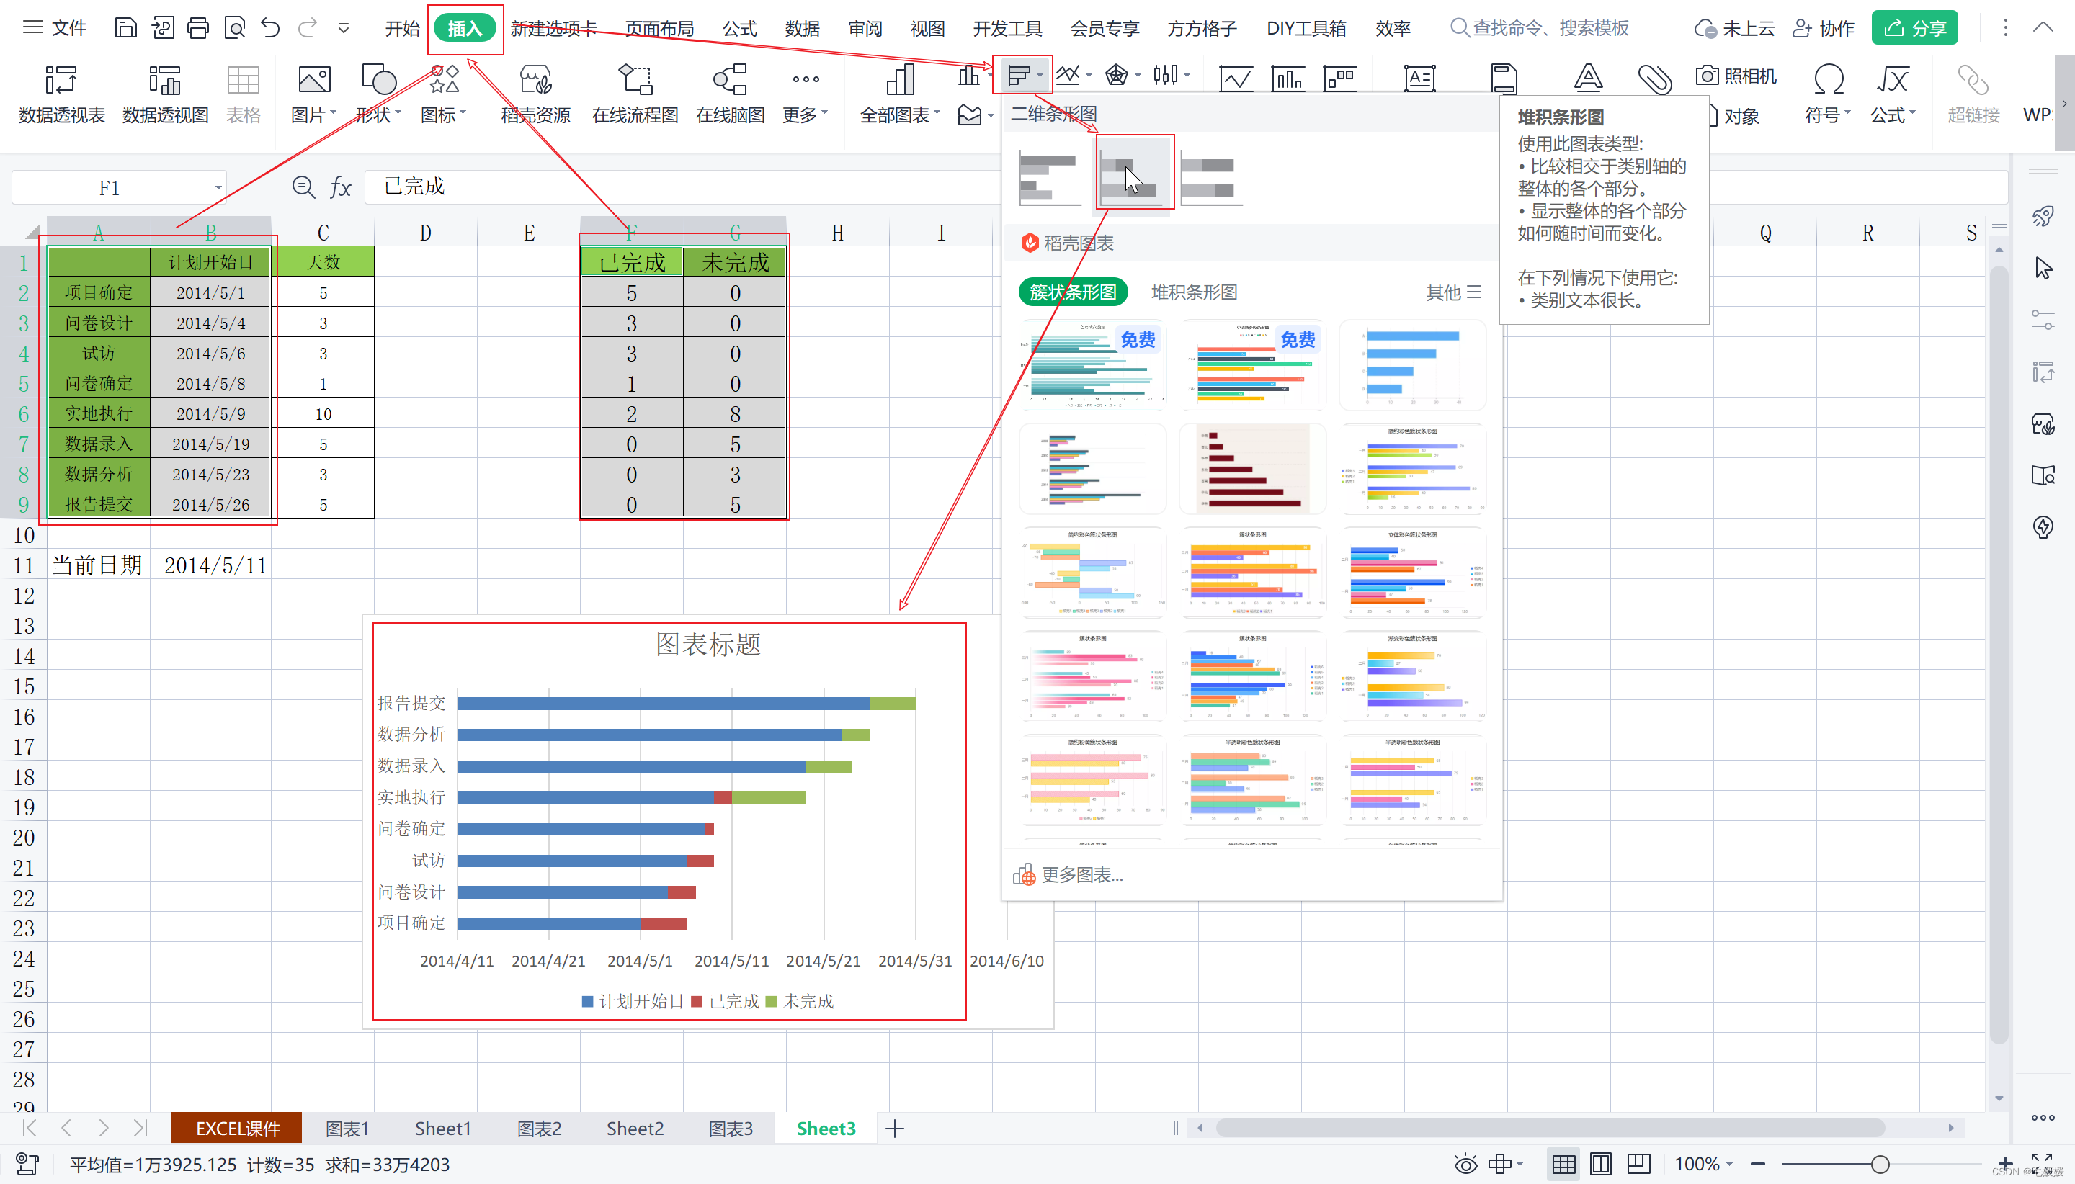
Task: Click the Print icon in quick toolbar
Action: click(x=197, y=29)
